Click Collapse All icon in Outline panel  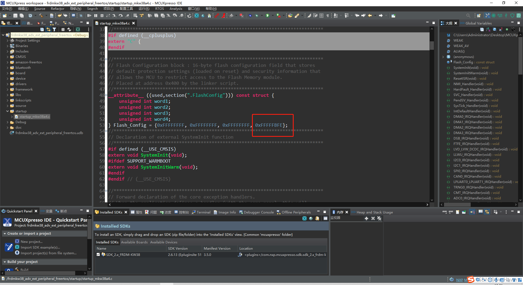tap(482, 29)
